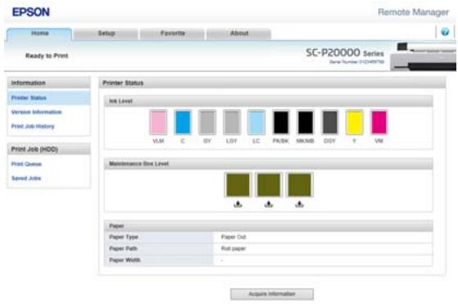
Task: Open the Home tab
Action: [39, 34]
